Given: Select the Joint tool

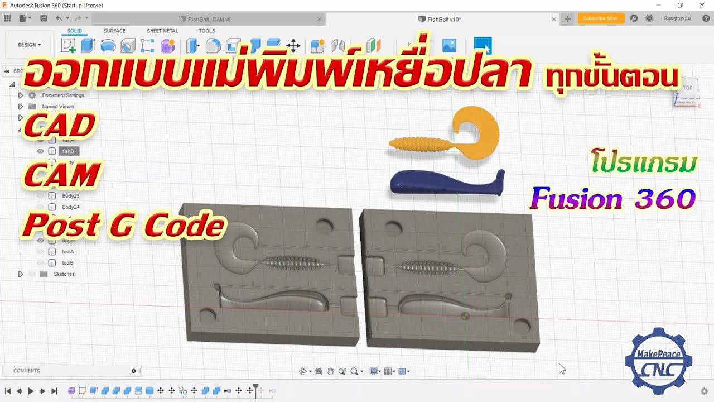Looking at the screenshot, I should (338, 45).
